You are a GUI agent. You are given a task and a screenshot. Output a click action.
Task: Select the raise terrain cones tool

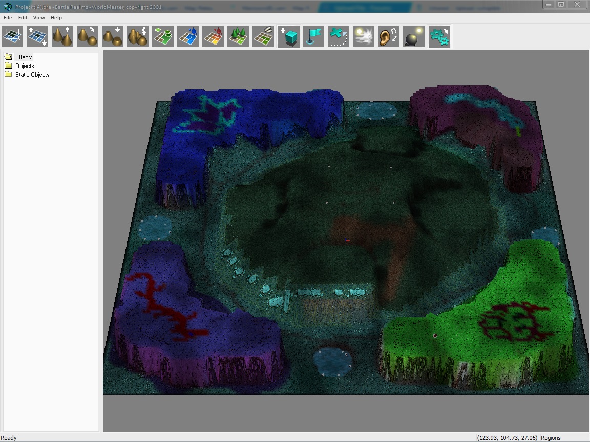coord(62,36)
